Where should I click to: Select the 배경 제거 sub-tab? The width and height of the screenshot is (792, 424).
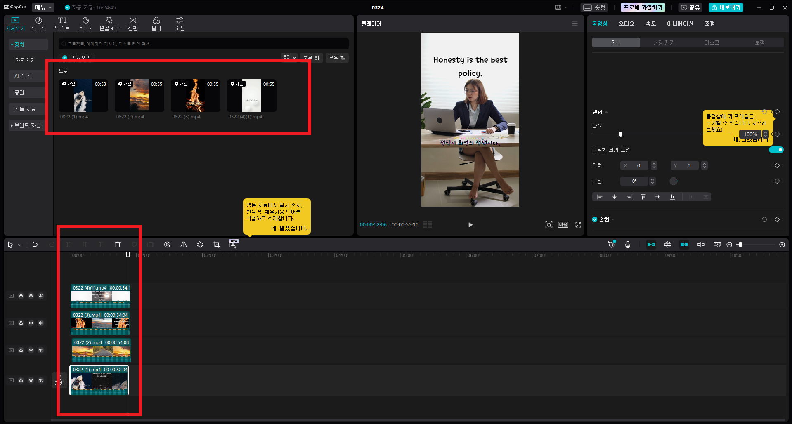pos(664,42)
